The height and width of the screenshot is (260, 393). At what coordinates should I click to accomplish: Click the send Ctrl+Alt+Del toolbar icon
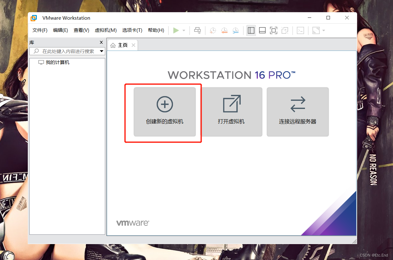click(x=197, y=30)
